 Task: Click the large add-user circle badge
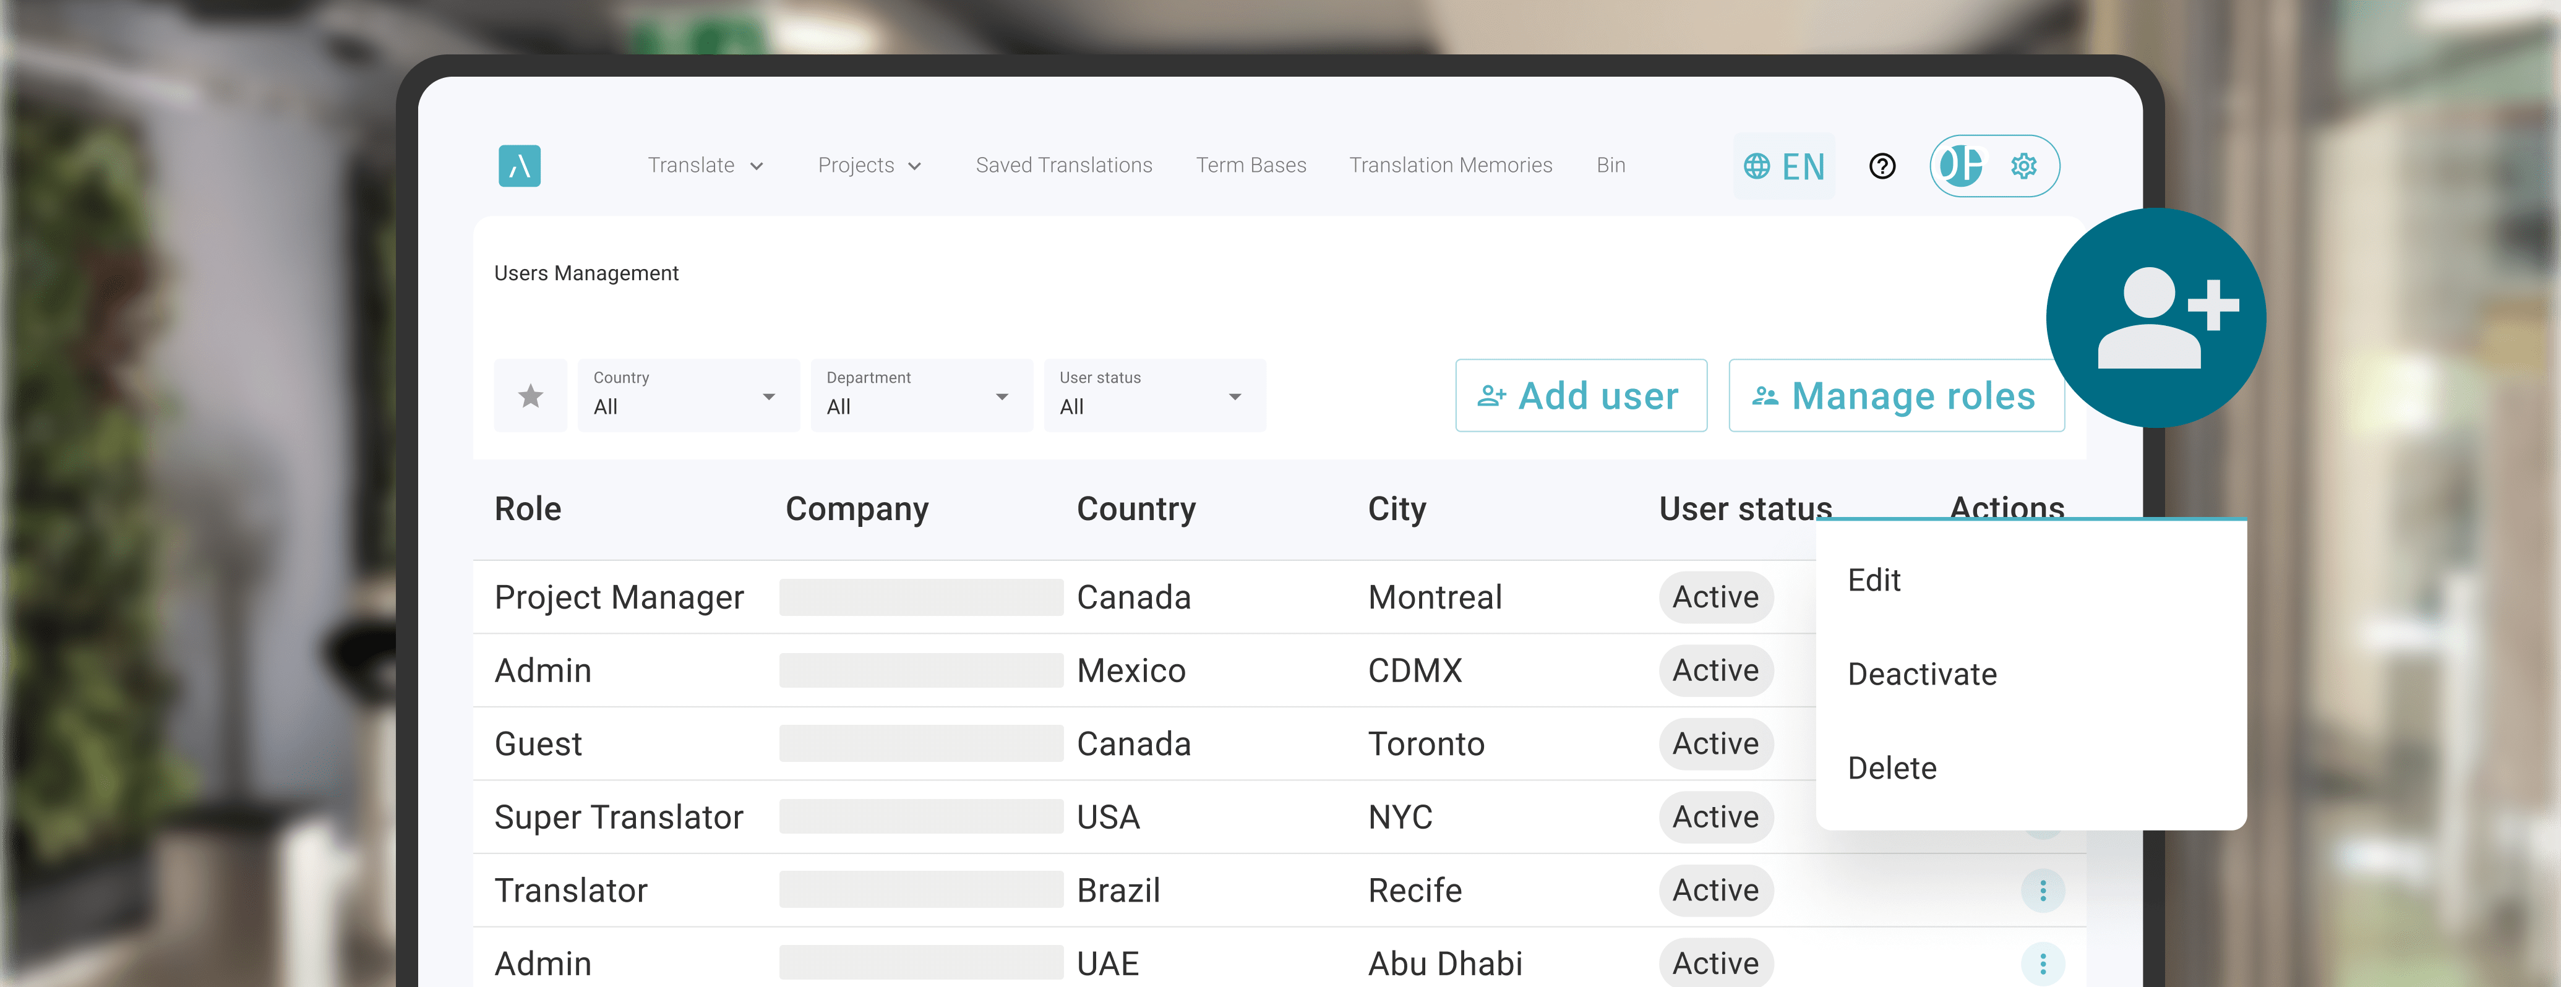[2155, 318]
